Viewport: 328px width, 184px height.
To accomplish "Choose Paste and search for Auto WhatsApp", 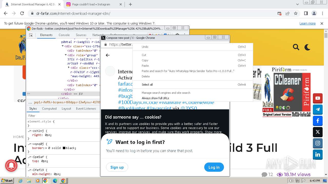I will (x=193, y=71).
